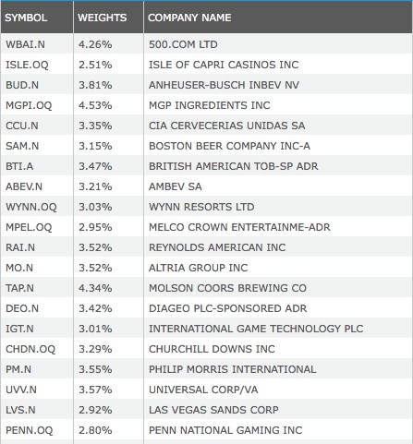
Task: Click LAS VEGAS SANDS CORP company name
Action: click(x=213, y=410)
